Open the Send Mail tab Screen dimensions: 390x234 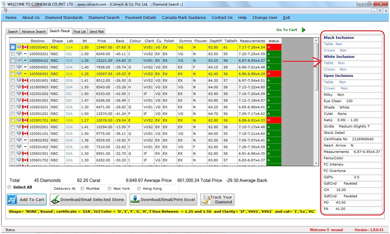pyautogui.click(x=97, y=32)
